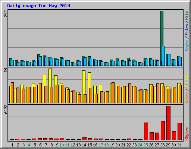Image resolution: width=191 pixels, height=149 pixels.
Task: Click the yellow visits bar for day 7
Action: (44, 80)
